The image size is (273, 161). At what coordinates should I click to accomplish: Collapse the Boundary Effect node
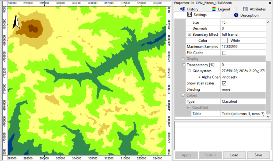point(189,35)
